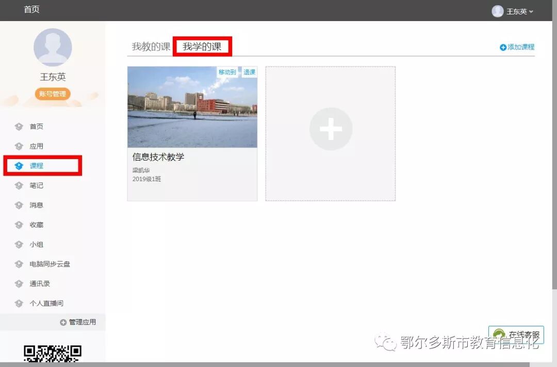This screenshot has height=367, width=557.
Task: Click the large plus icon in empty course card
Action: (331, 129)
